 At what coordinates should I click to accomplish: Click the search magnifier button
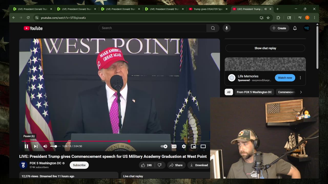coord(213,28)
